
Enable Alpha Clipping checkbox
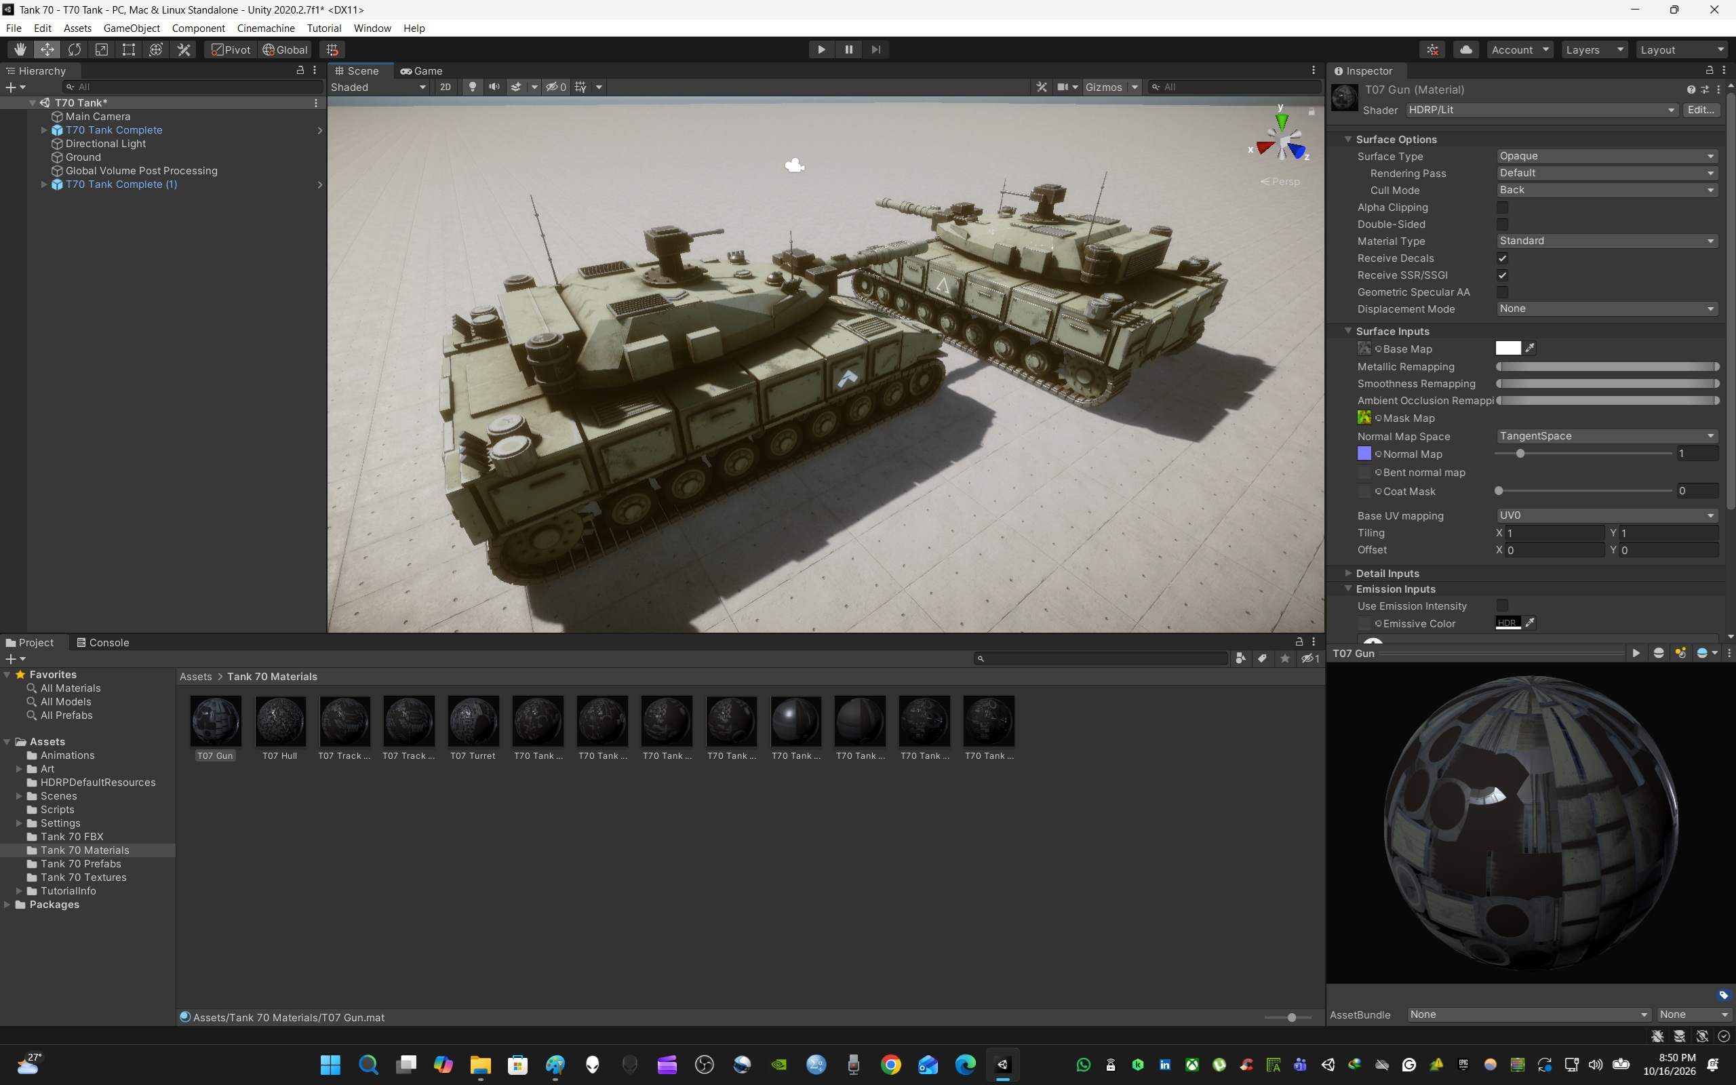(1502, 208)
